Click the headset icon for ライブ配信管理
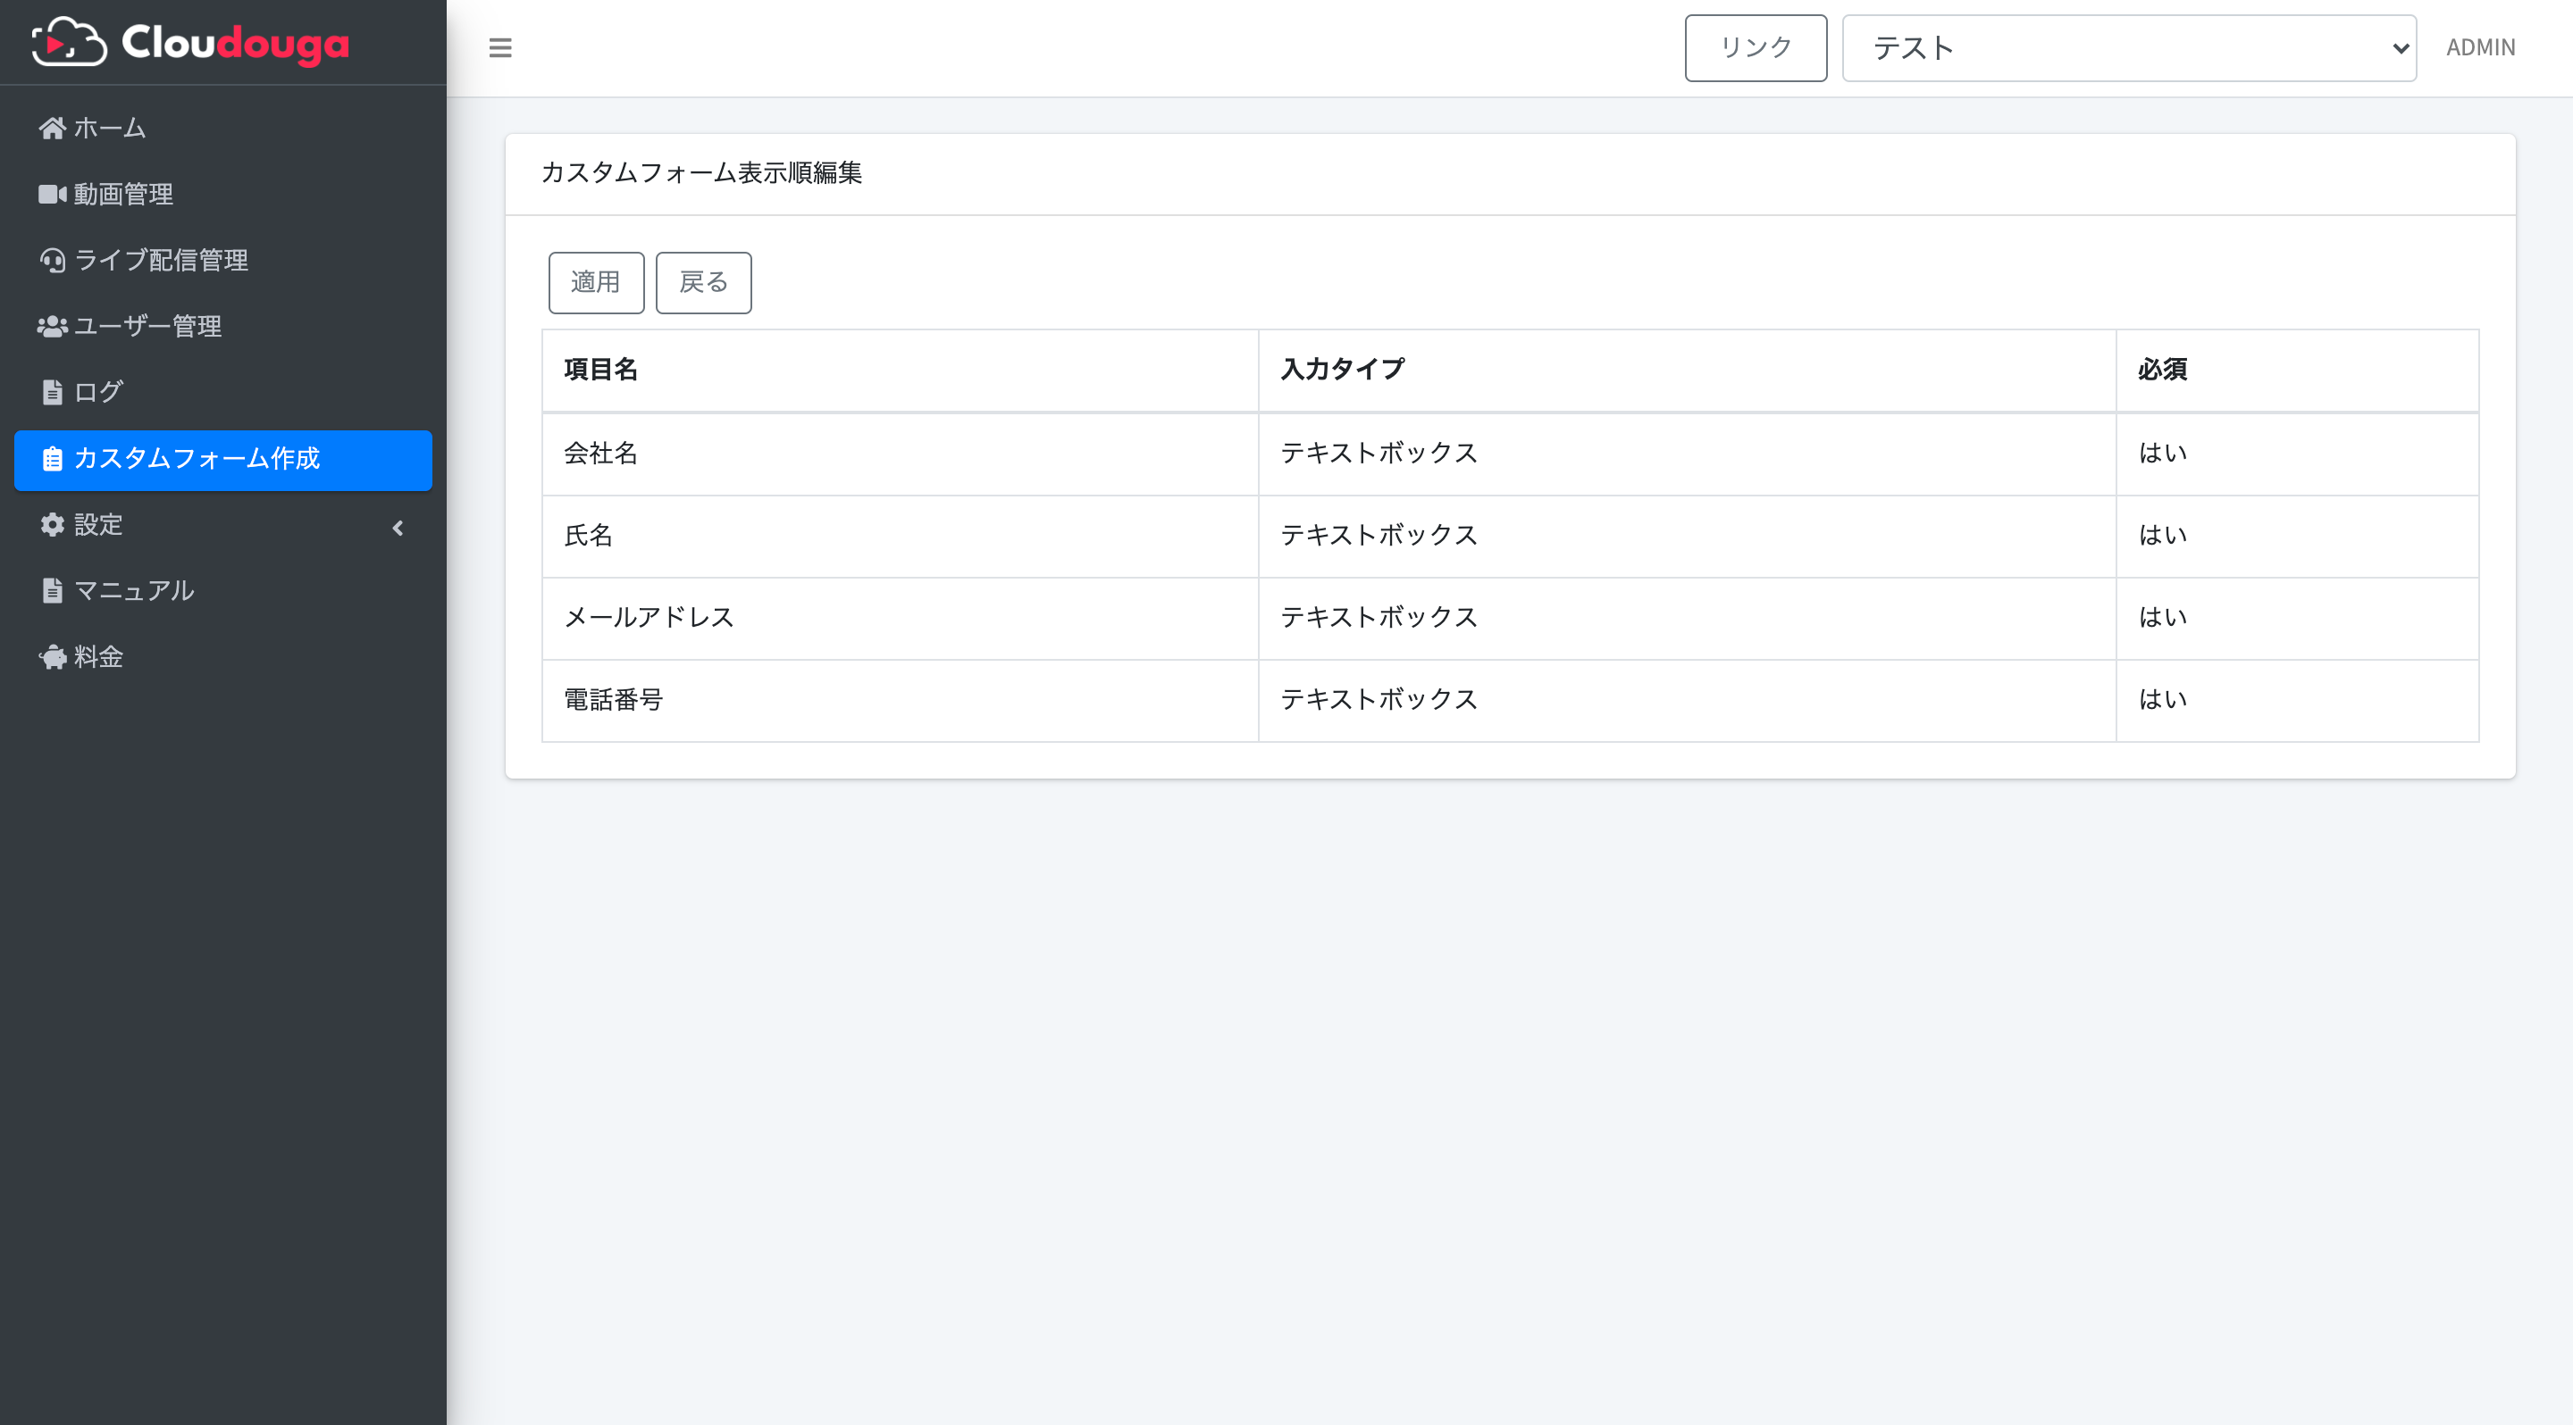2573x1425 pixels. coord(52,260)
